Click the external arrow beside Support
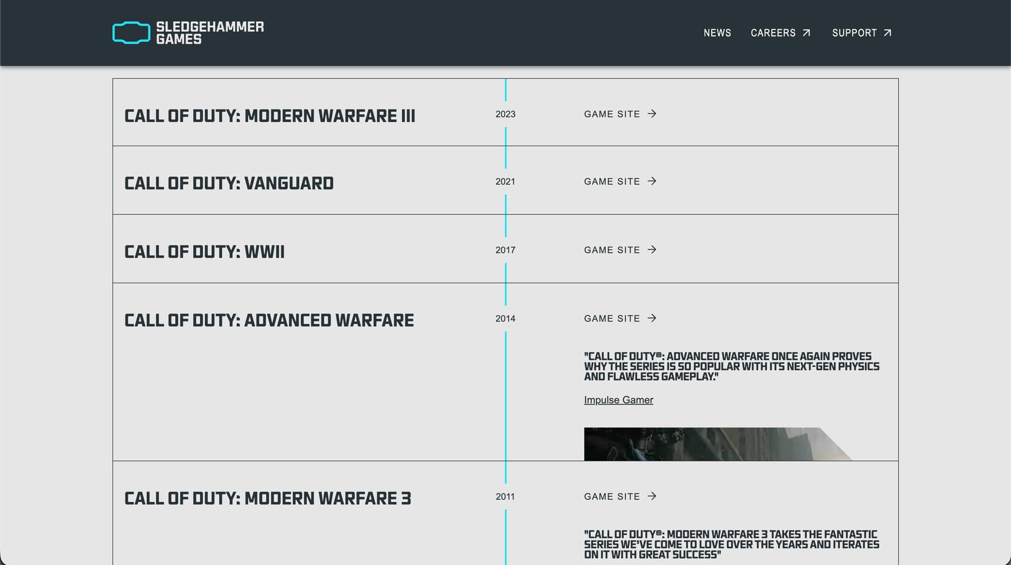The image size is (1011, 565). coord(888,33)
